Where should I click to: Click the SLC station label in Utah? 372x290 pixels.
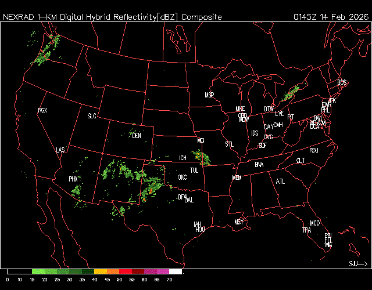click(92, 116)
